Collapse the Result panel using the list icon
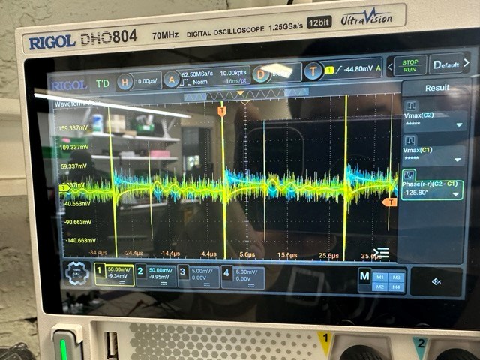The image size is (480, 360). pyautogui.click(x=381, y=253)
